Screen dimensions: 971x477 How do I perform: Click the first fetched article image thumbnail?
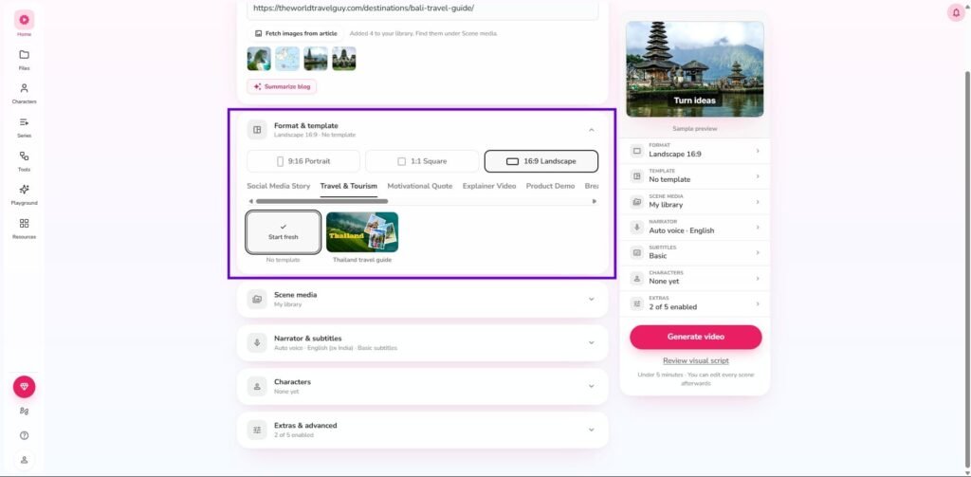tap(259, 59)
